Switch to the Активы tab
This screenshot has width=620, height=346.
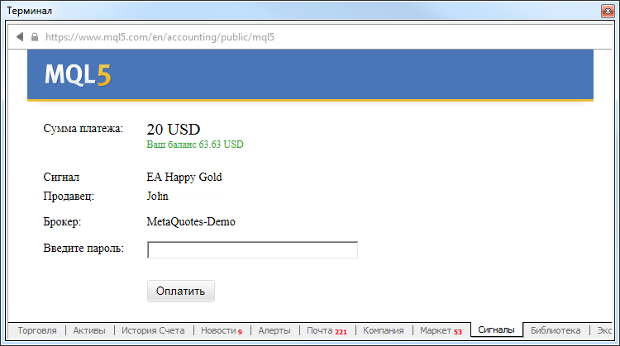(89, 330)
